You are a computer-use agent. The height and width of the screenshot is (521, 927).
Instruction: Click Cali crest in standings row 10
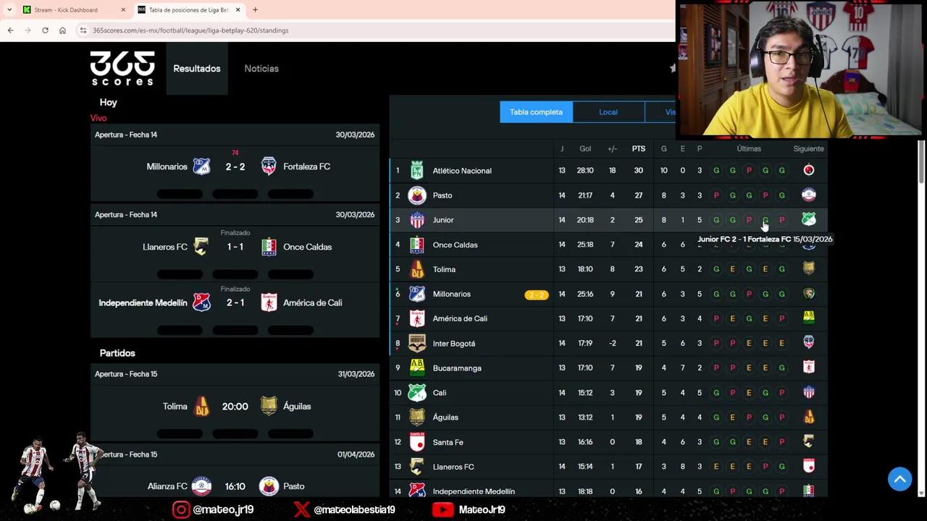(x=417, y=393)
